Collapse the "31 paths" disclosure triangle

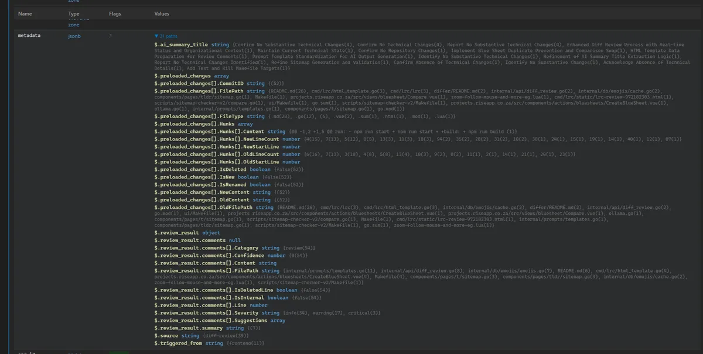click(x=156, y=36)
